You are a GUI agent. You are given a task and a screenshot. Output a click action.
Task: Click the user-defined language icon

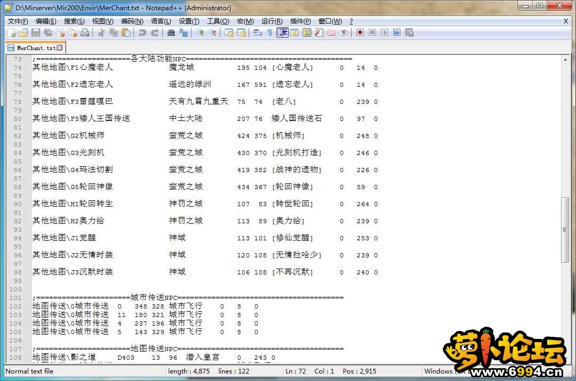294,33
